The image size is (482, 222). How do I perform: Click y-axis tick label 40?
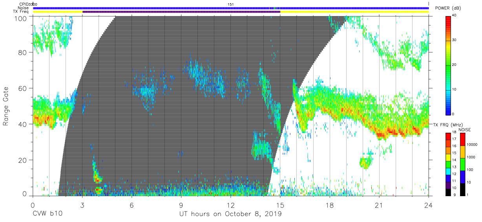coord(23,124)
